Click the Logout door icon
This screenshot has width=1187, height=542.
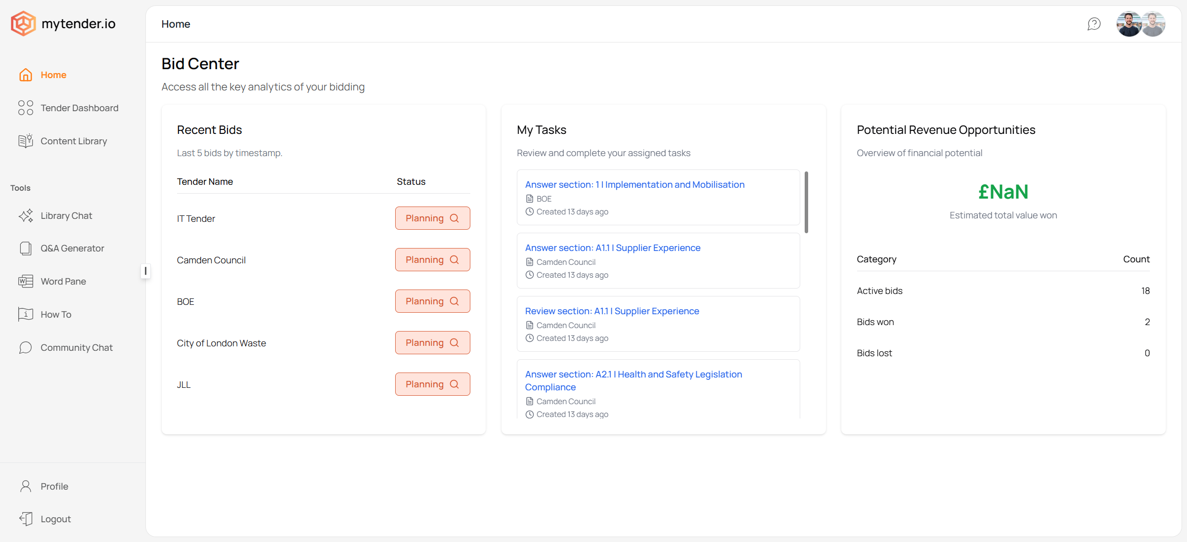pos(26,519)
